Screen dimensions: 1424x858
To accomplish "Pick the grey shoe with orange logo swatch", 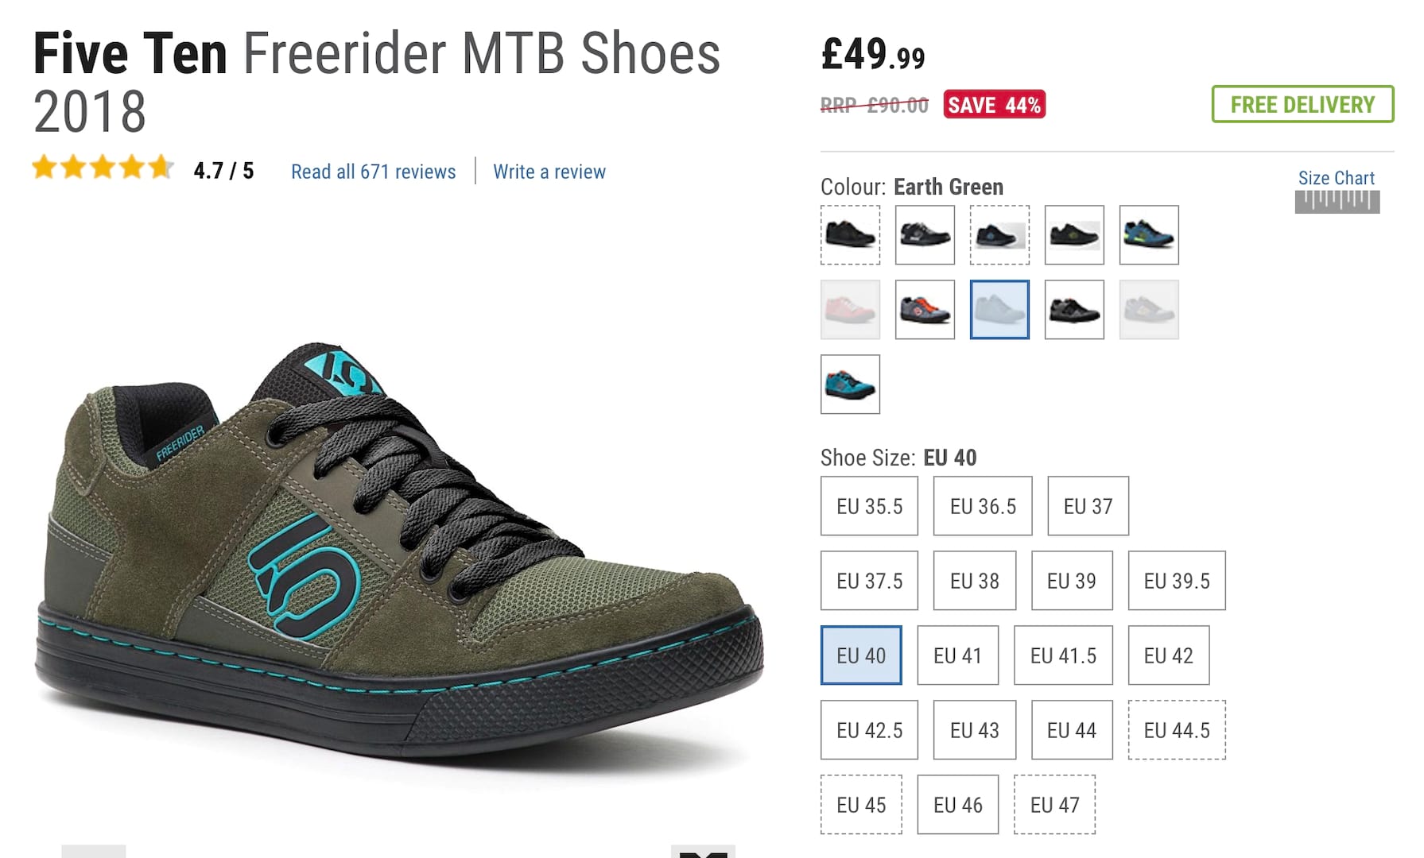I will (925, 310).
